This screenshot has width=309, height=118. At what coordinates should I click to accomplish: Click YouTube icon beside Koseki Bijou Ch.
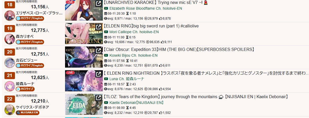[x=106, y=55]
